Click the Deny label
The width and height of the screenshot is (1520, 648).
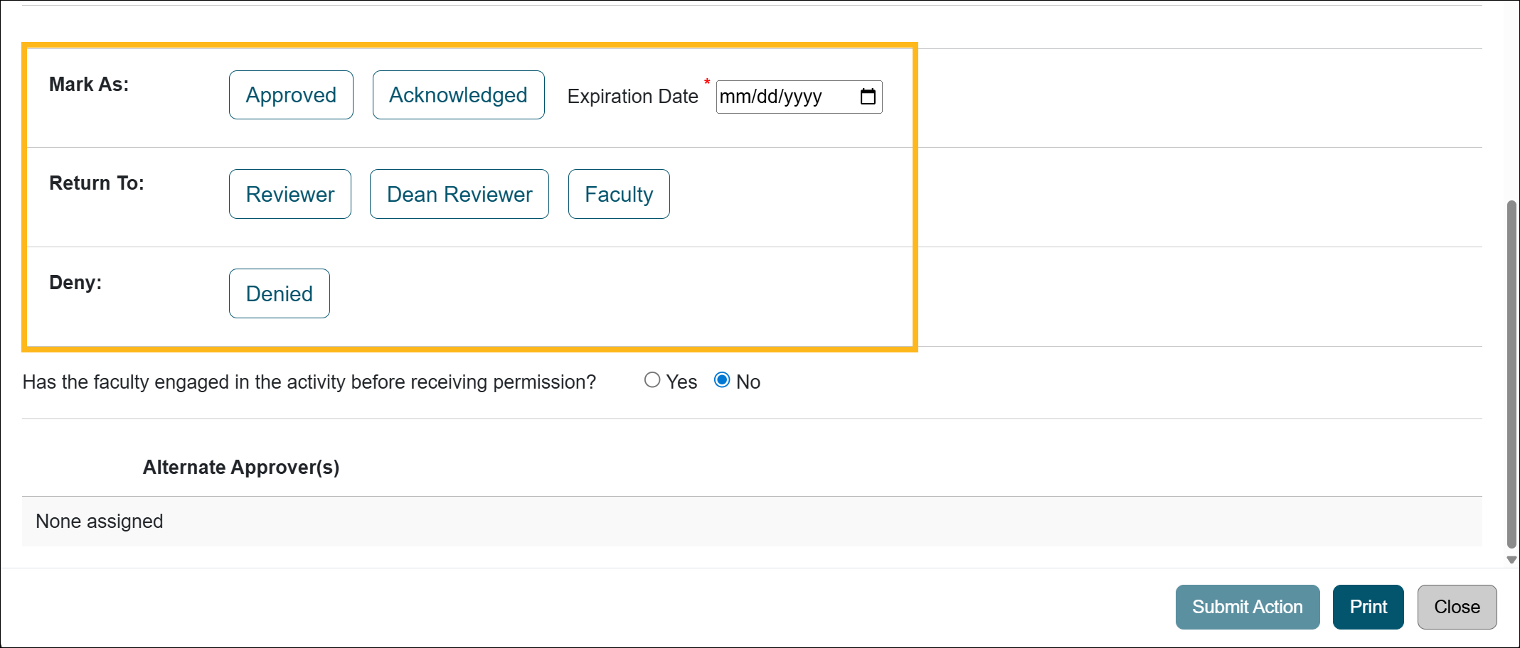click(x=75, y=282)
